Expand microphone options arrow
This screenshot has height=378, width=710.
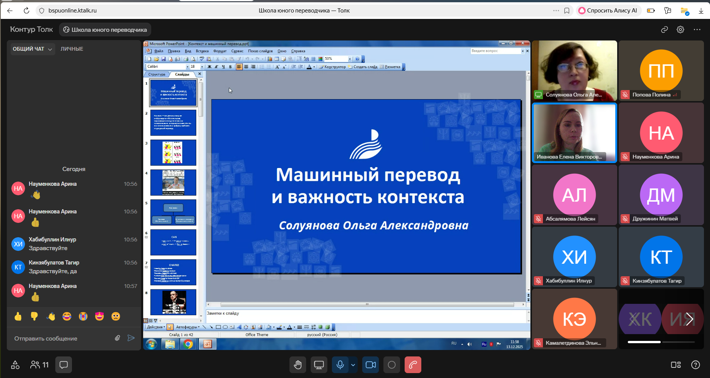[x=353, y=365]
